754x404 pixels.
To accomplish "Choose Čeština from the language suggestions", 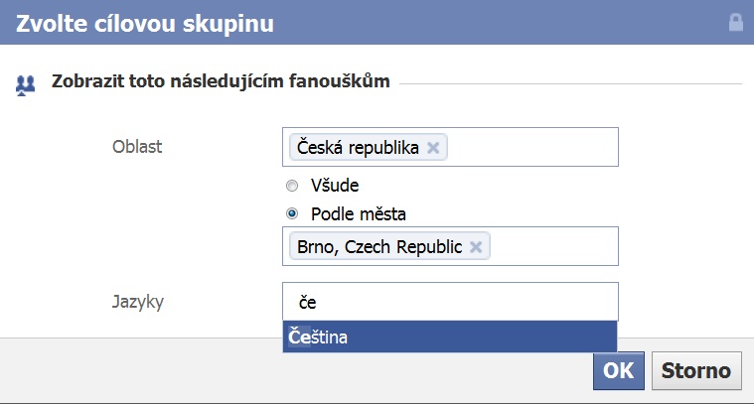I will click(450, 337).
